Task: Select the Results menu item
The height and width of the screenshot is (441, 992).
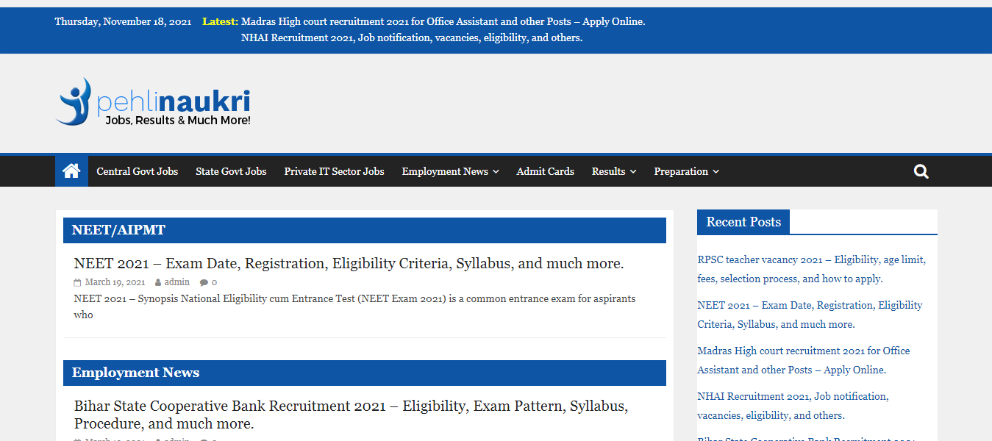Action: coord(608,171)
